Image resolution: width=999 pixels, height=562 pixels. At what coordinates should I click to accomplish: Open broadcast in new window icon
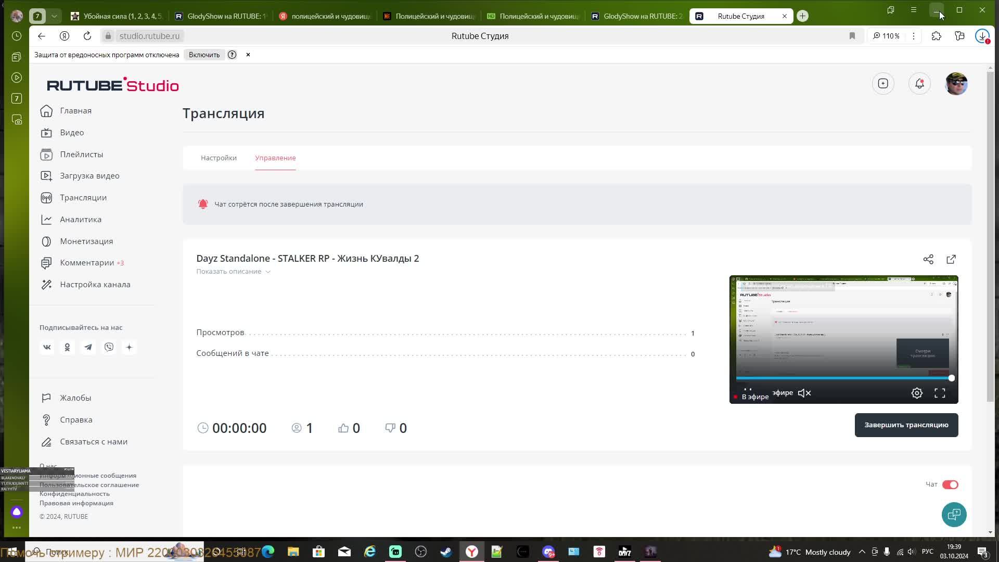point(951,259)
